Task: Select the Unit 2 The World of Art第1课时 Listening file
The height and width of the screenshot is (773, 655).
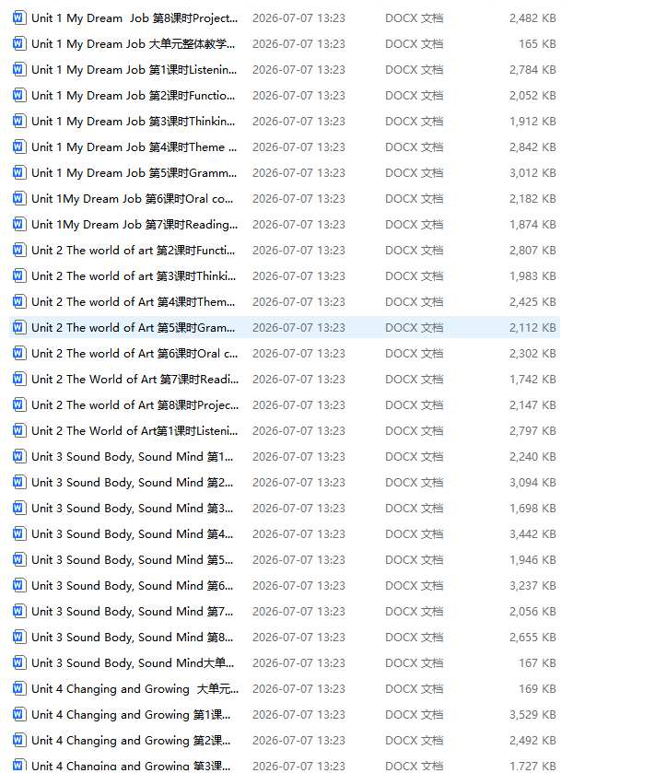Action: click(x=285, y=431)
